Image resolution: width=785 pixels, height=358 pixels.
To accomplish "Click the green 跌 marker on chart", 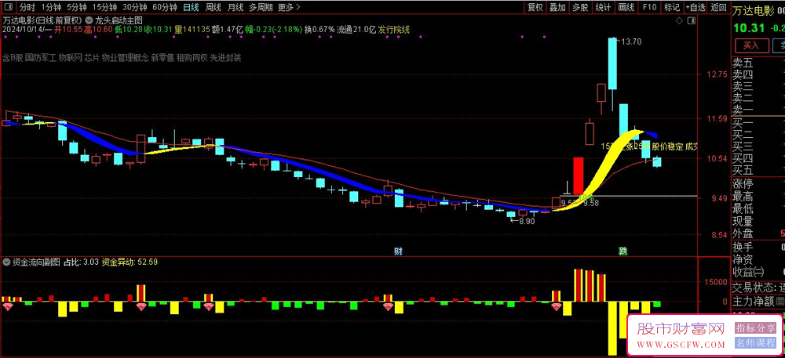I will (x=623, y=251).
